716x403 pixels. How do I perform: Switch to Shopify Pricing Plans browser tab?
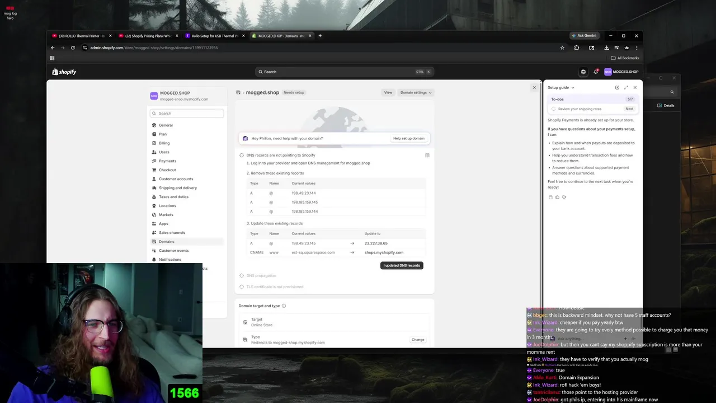[148, 36]
